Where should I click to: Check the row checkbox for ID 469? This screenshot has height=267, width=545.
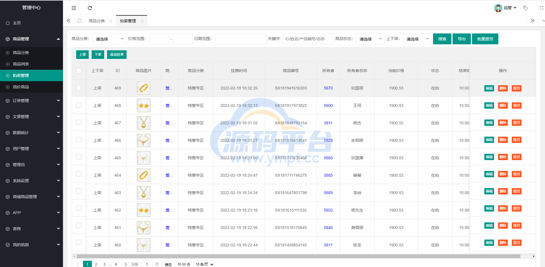[x=79, y=88]
